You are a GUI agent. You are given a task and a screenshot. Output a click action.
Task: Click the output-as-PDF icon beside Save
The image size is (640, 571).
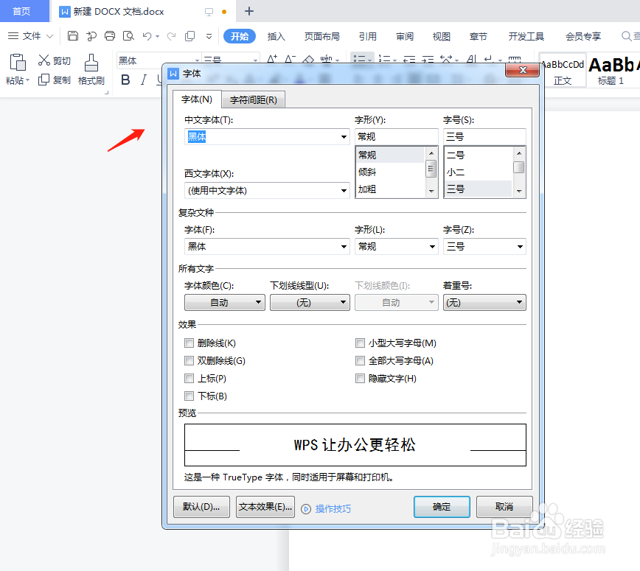(x=91, y=36)
